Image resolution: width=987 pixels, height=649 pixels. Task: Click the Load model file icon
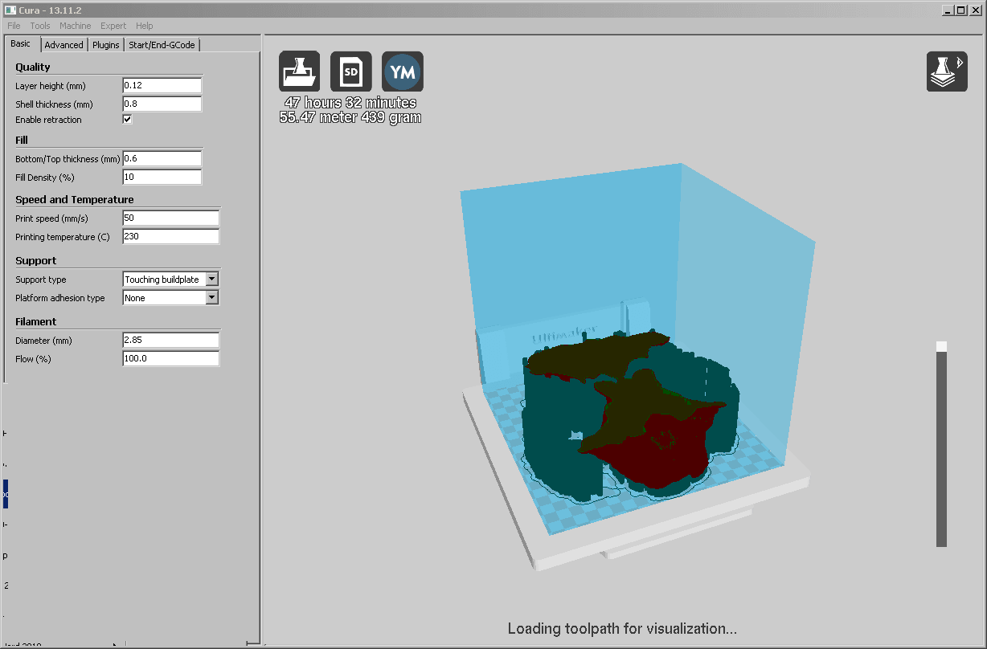click(x=300, y=71)
